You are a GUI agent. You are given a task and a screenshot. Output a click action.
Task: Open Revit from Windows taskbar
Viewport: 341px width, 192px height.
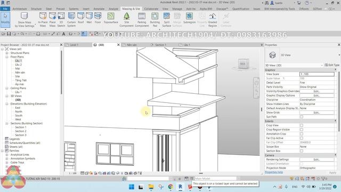180,187
